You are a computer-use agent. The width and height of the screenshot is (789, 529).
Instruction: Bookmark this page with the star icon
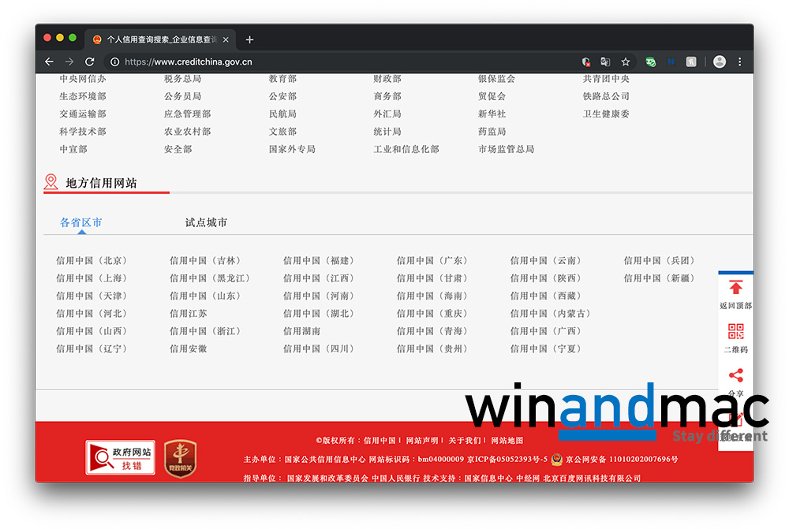pos(626,61)
